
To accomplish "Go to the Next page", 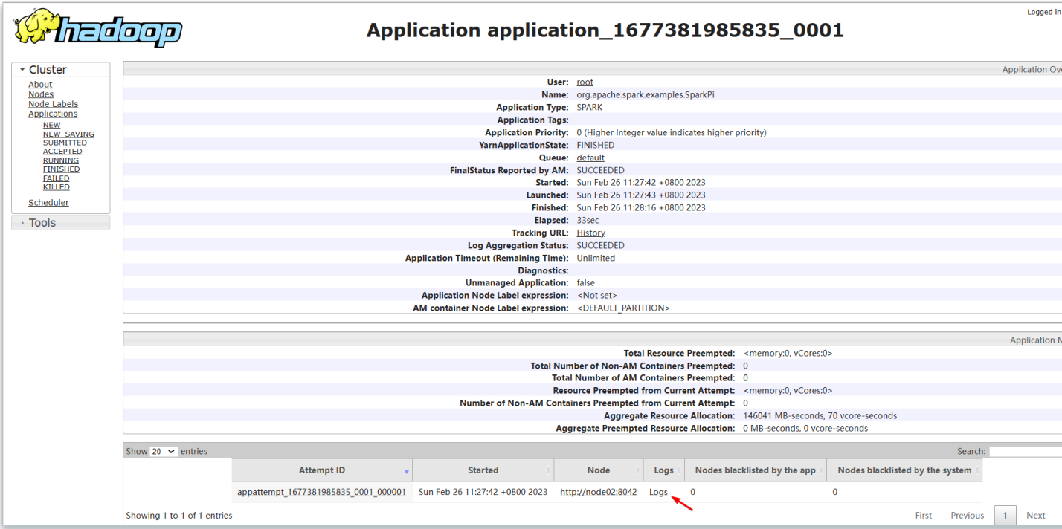I will pyautogui.click(x=1036, y=515).
